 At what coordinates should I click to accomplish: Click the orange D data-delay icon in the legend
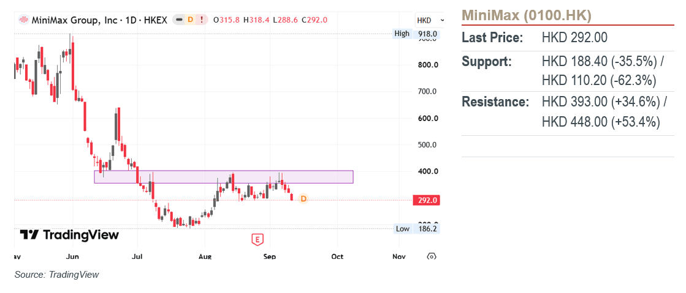190,20
